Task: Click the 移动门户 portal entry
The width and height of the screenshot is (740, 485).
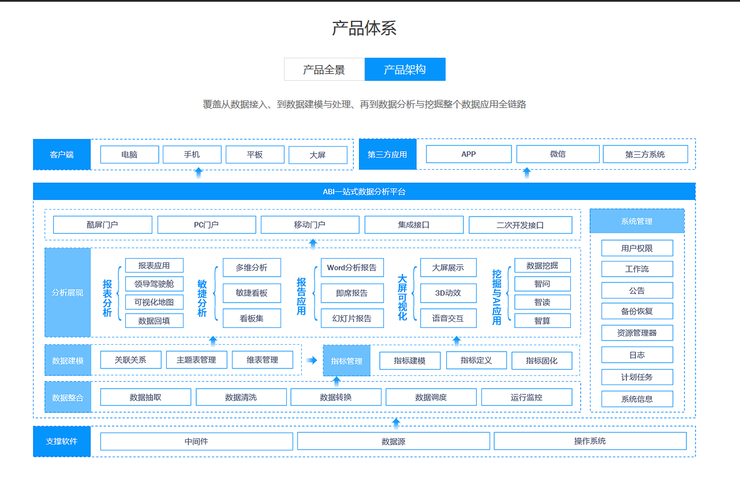Action: point(310,225)
